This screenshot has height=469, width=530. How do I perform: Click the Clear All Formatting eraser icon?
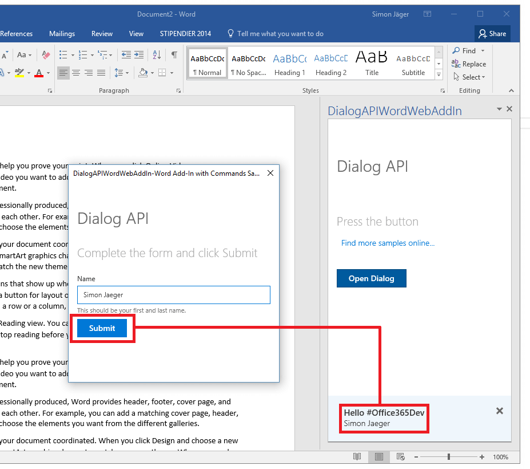point(46,55)
